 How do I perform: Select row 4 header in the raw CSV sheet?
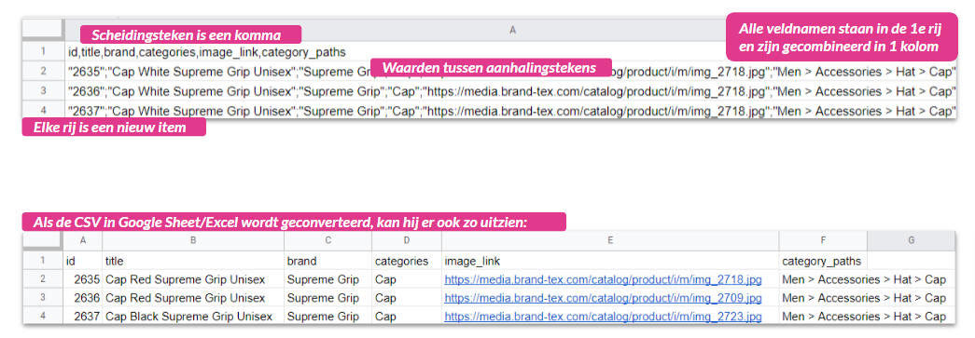click(x=43, y=111)
